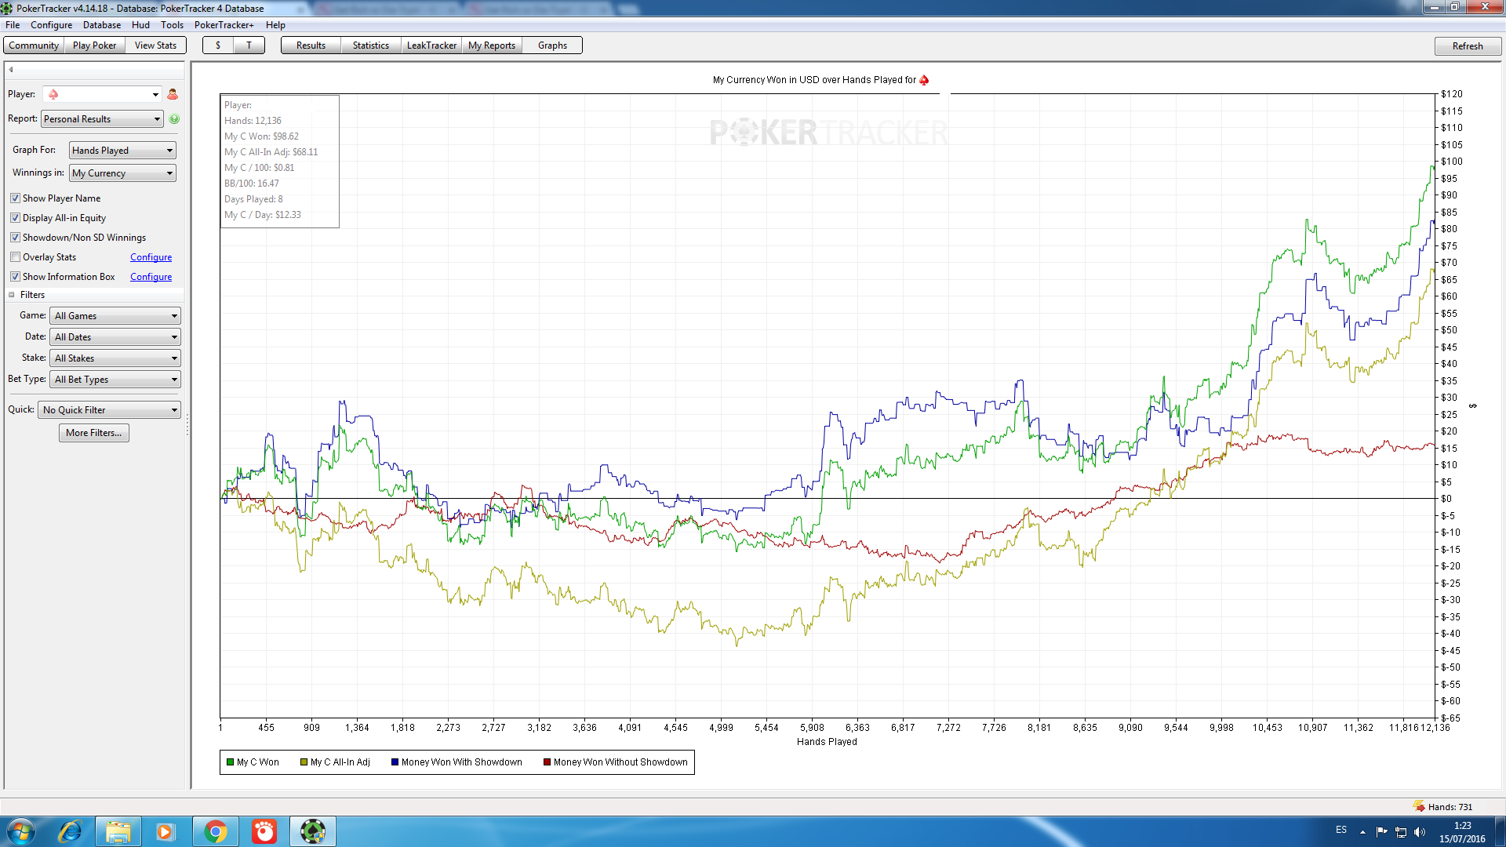This screenshot has height=847, width=1506.
Task: Open the Quick filter dropdown
Action: pos(109,410)
